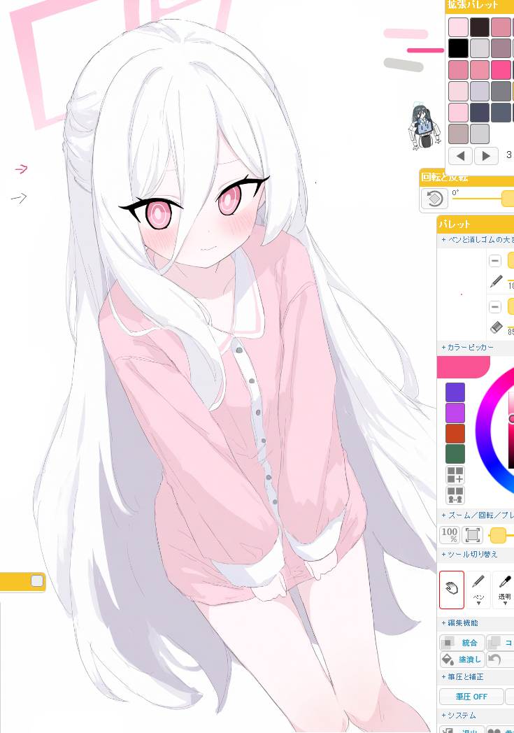The width and height of the screenshot is (514, 733).
Task: Pick the blue-violet swatch in color picker
Action: click(x=455, y=392)
